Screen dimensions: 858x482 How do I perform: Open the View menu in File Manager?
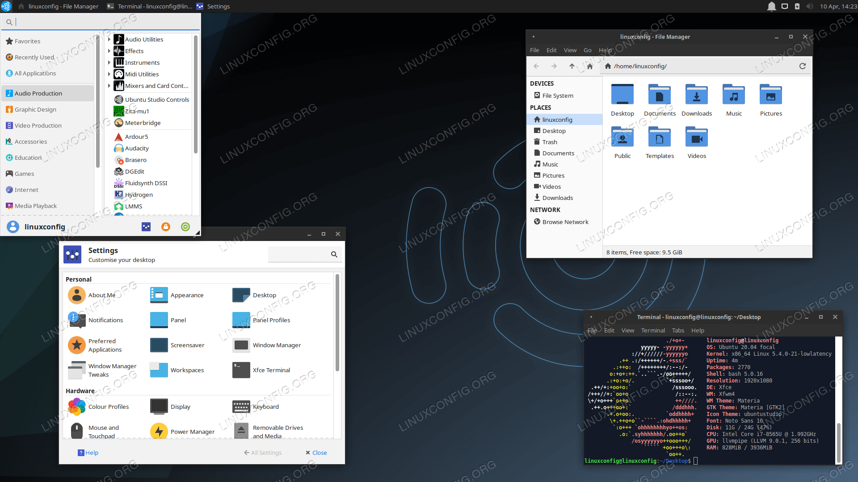(x=570, y=50)
